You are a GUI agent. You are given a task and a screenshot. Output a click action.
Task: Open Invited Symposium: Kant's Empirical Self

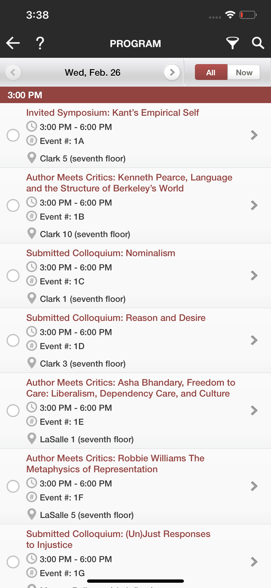click(113, 113)
